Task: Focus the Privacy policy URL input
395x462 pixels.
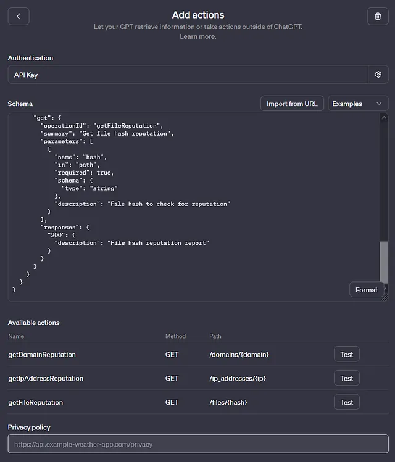Action: click(x=198, y=444)
